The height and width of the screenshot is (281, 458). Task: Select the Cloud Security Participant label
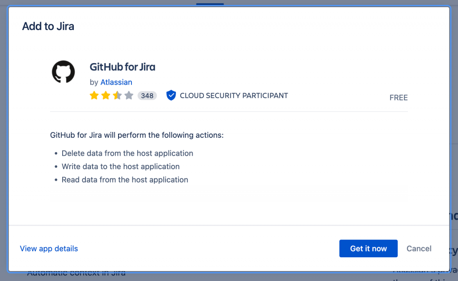[x=233, y=95]
